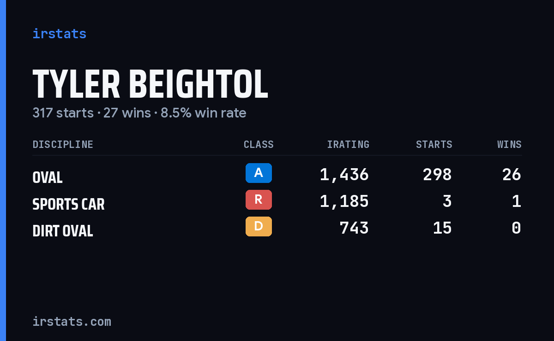
Task: Click the red R class badge
Action: 259,200
